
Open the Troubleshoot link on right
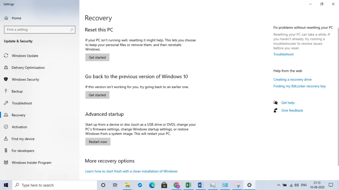point(283,54)
